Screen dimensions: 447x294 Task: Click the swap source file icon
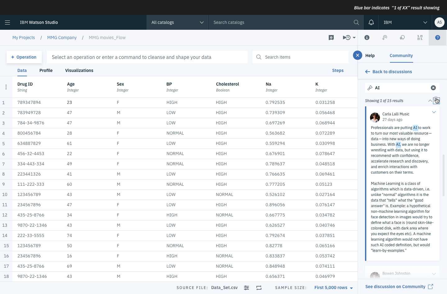259,288
